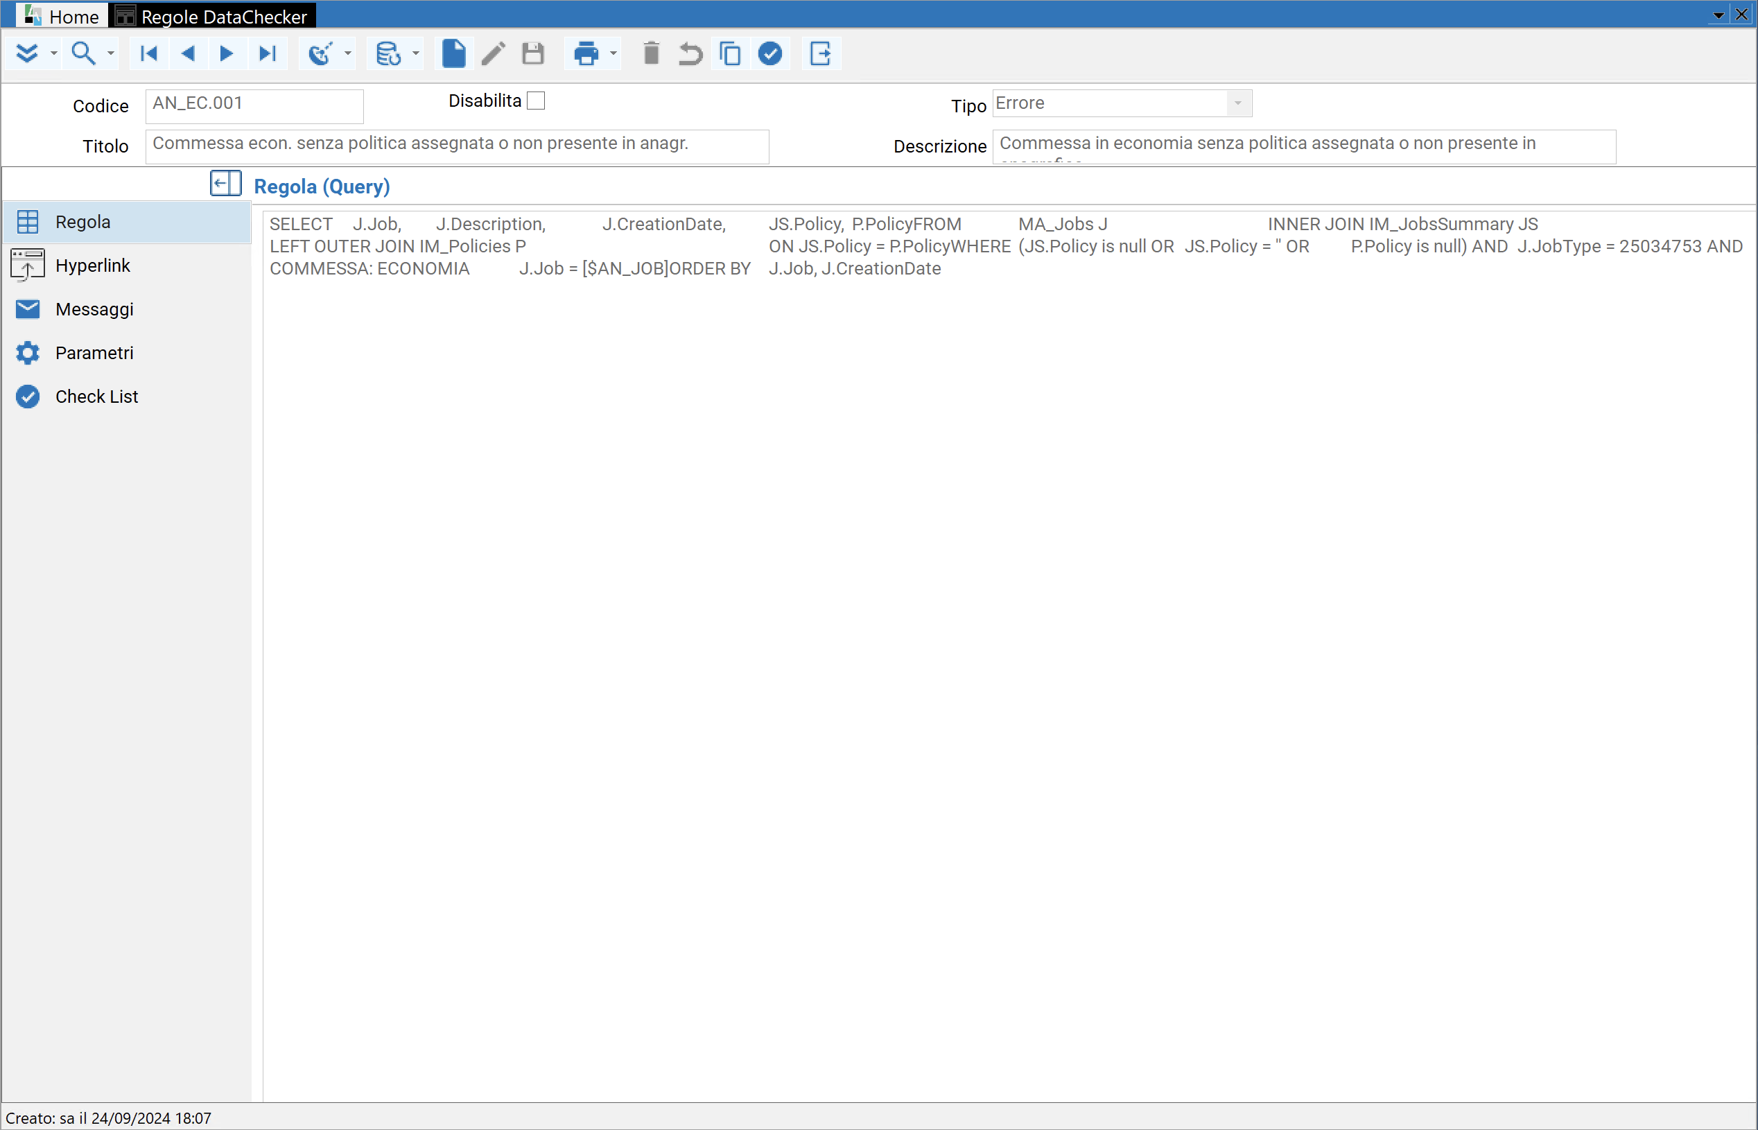Viewport: 1758px width, 1130px height.
Task: Click the database refresh icon
Action: click(388, 53)
